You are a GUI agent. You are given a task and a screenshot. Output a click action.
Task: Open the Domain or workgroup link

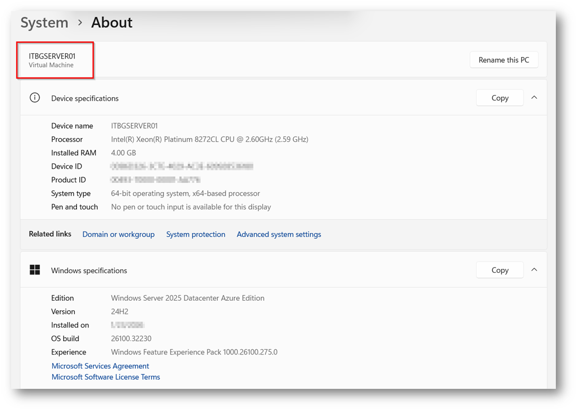118,234
